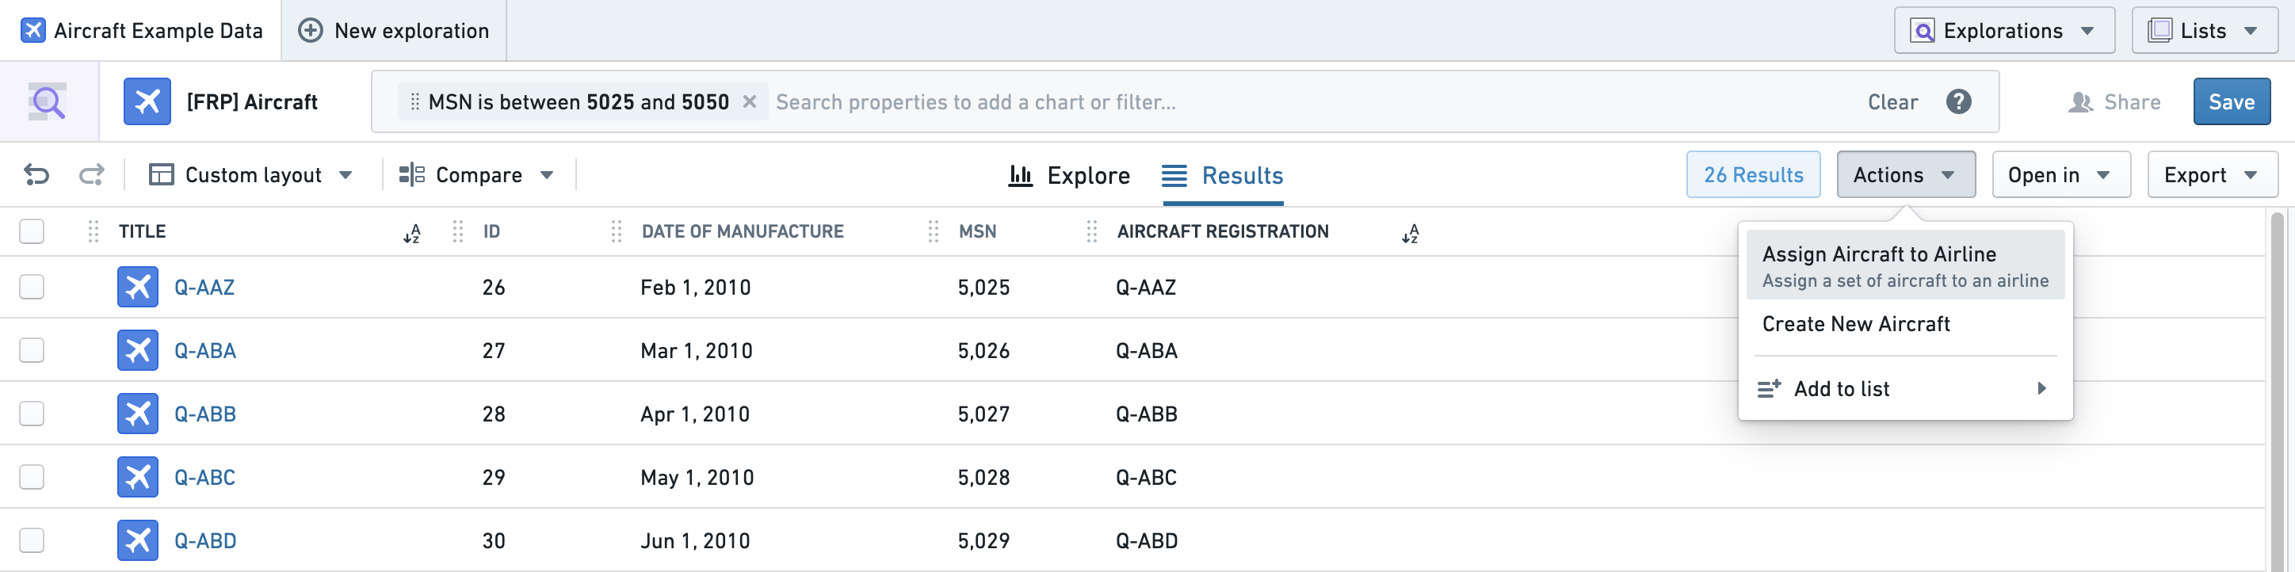Click the Share button
Screen dimensions: 2295x572
(2114, 102)
